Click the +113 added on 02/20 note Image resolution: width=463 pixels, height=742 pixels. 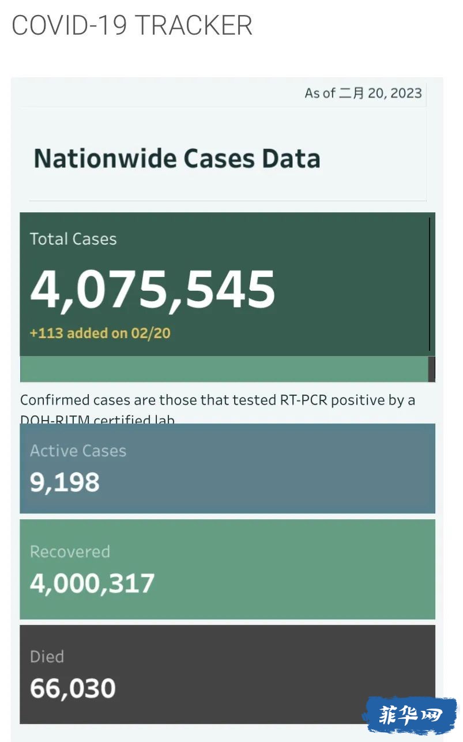coord(100,333)
